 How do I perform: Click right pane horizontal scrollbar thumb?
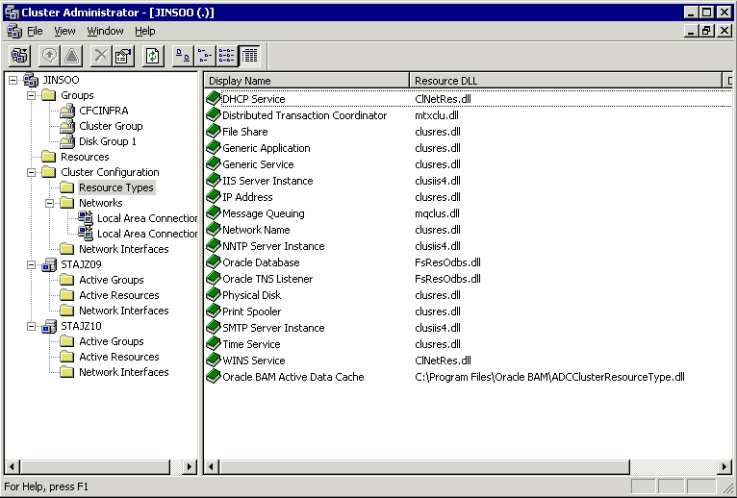pos(424,466)
